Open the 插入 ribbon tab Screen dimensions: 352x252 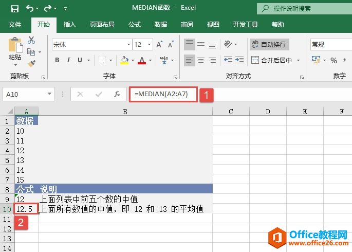click(70, 24)
